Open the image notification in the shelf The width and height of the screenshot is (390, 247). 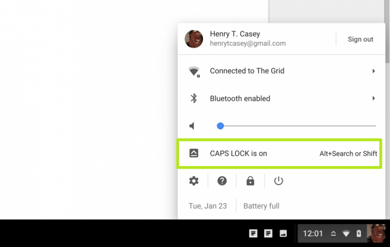pos(284,233)
